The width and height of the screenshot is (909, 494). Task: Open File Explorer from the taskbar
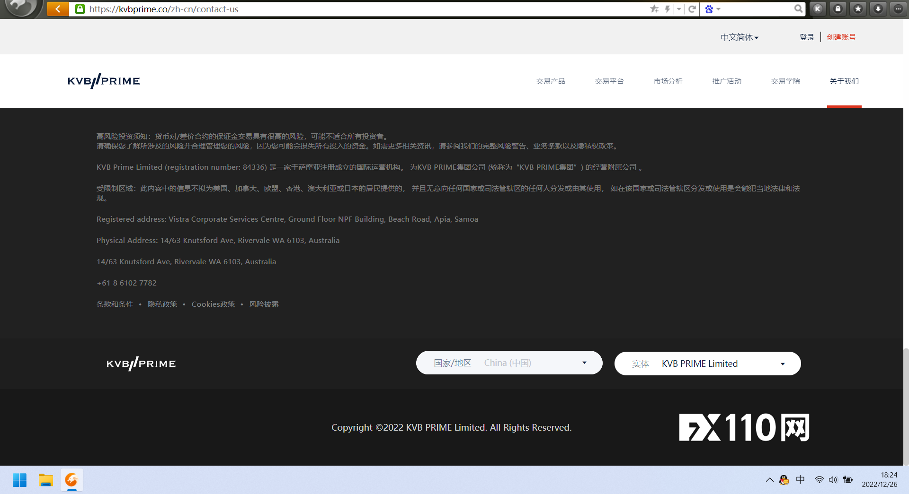click(45, 480)
